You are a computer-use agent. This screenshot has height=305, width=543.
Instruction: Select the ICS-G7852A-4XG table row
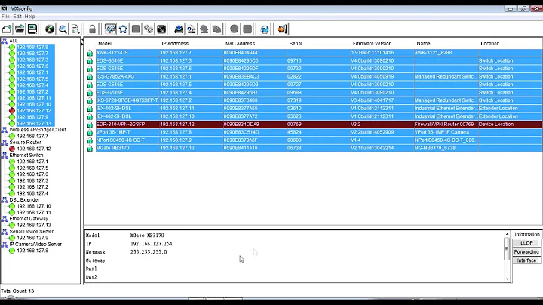[x=319, y=76]
